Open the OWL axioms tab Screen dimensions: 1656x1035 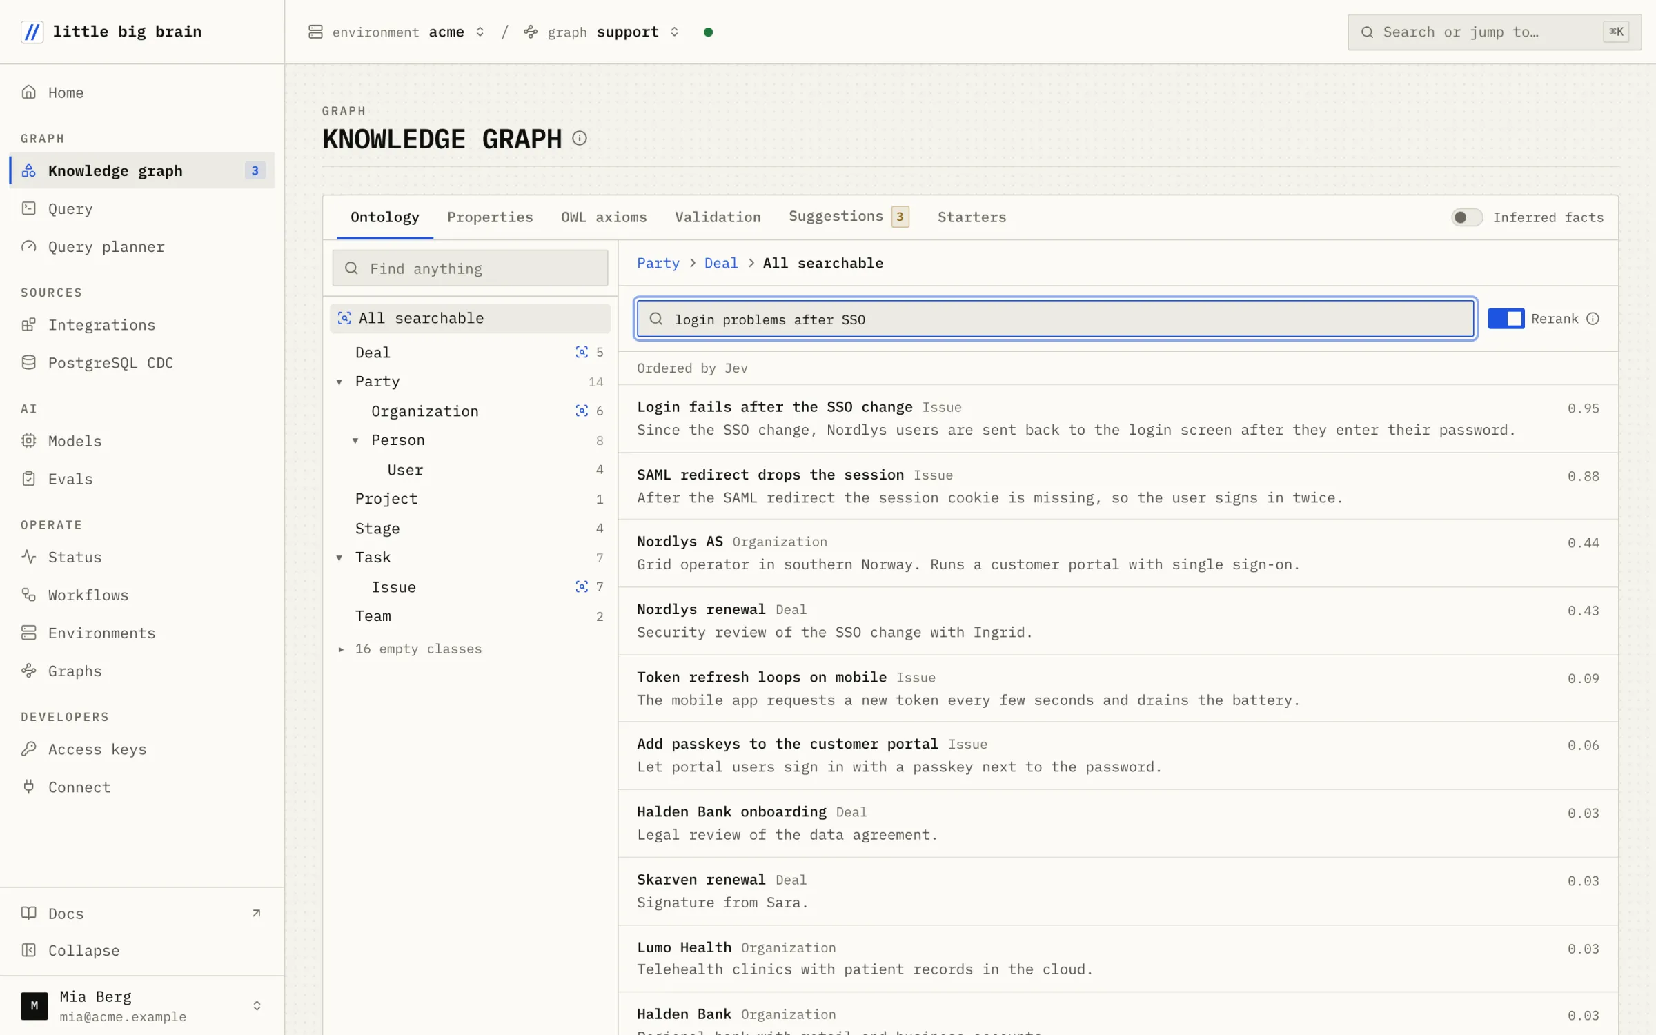(604, 217)
